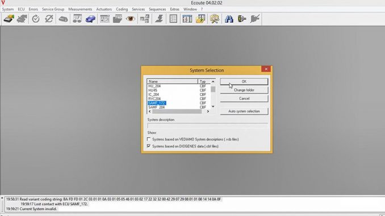
Task: Click the system list vertical scrollbar thumb
Action: [x=213, y=89]
